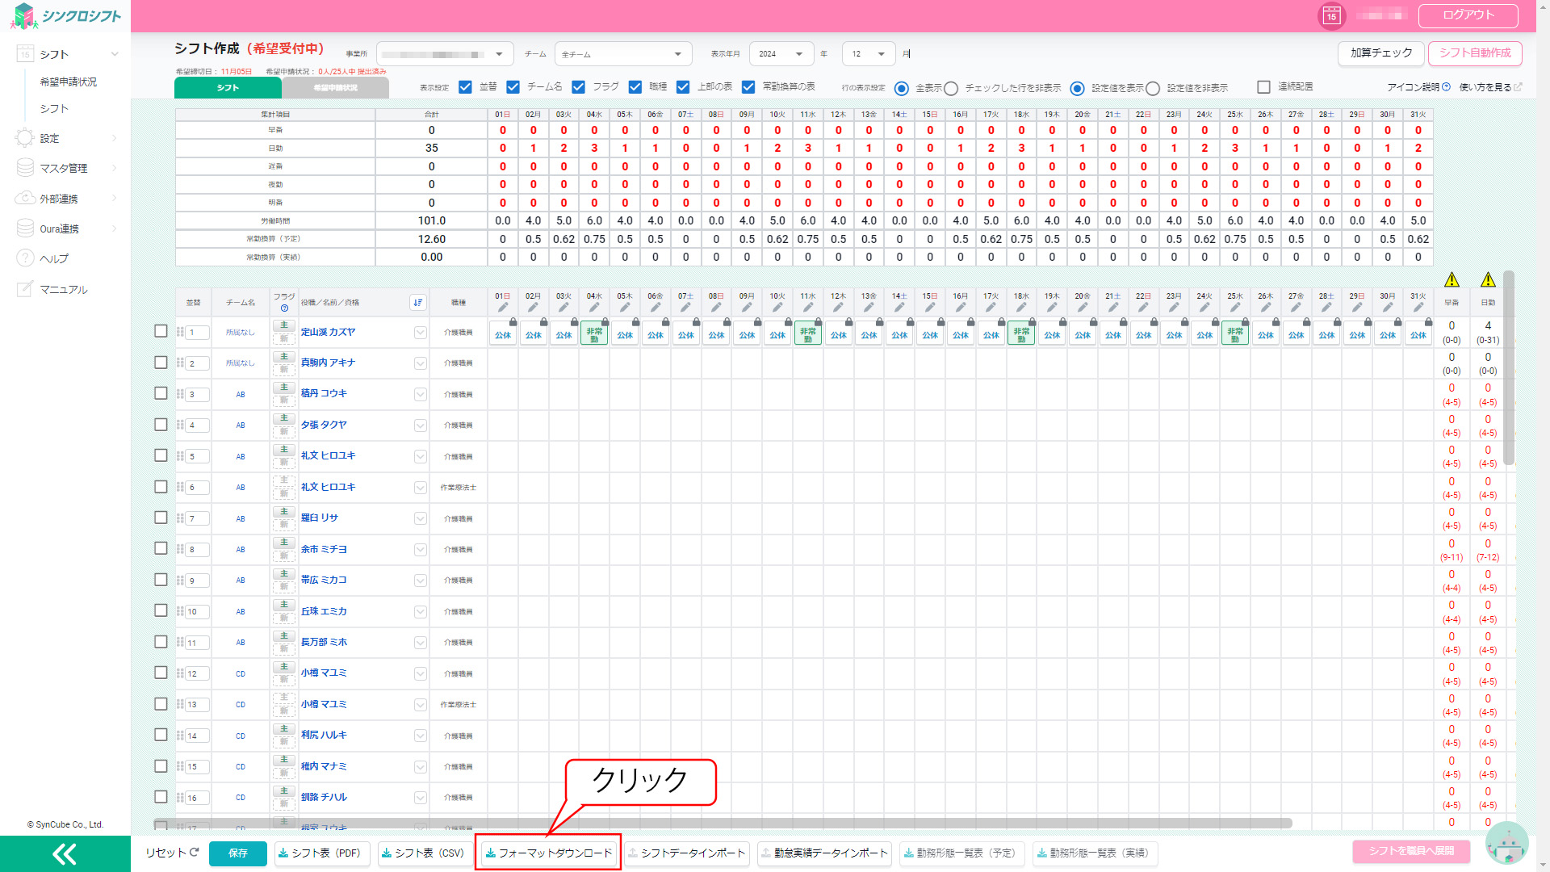The height and width of the screenshot is (872, 1550).
Task: Uncheck the チーム名 display checkbox
Action: pos(513,87)
